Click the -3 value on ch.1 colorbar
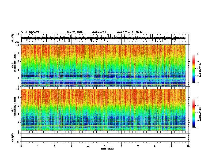This screenshot has height=164, width=212. click(197, 54)
